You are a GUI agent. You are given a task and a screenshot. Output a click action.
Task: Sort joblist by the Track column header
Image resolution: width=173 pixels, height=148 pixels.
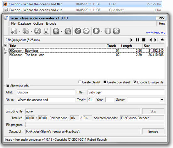pyautogui.click(x=113, y=46)
